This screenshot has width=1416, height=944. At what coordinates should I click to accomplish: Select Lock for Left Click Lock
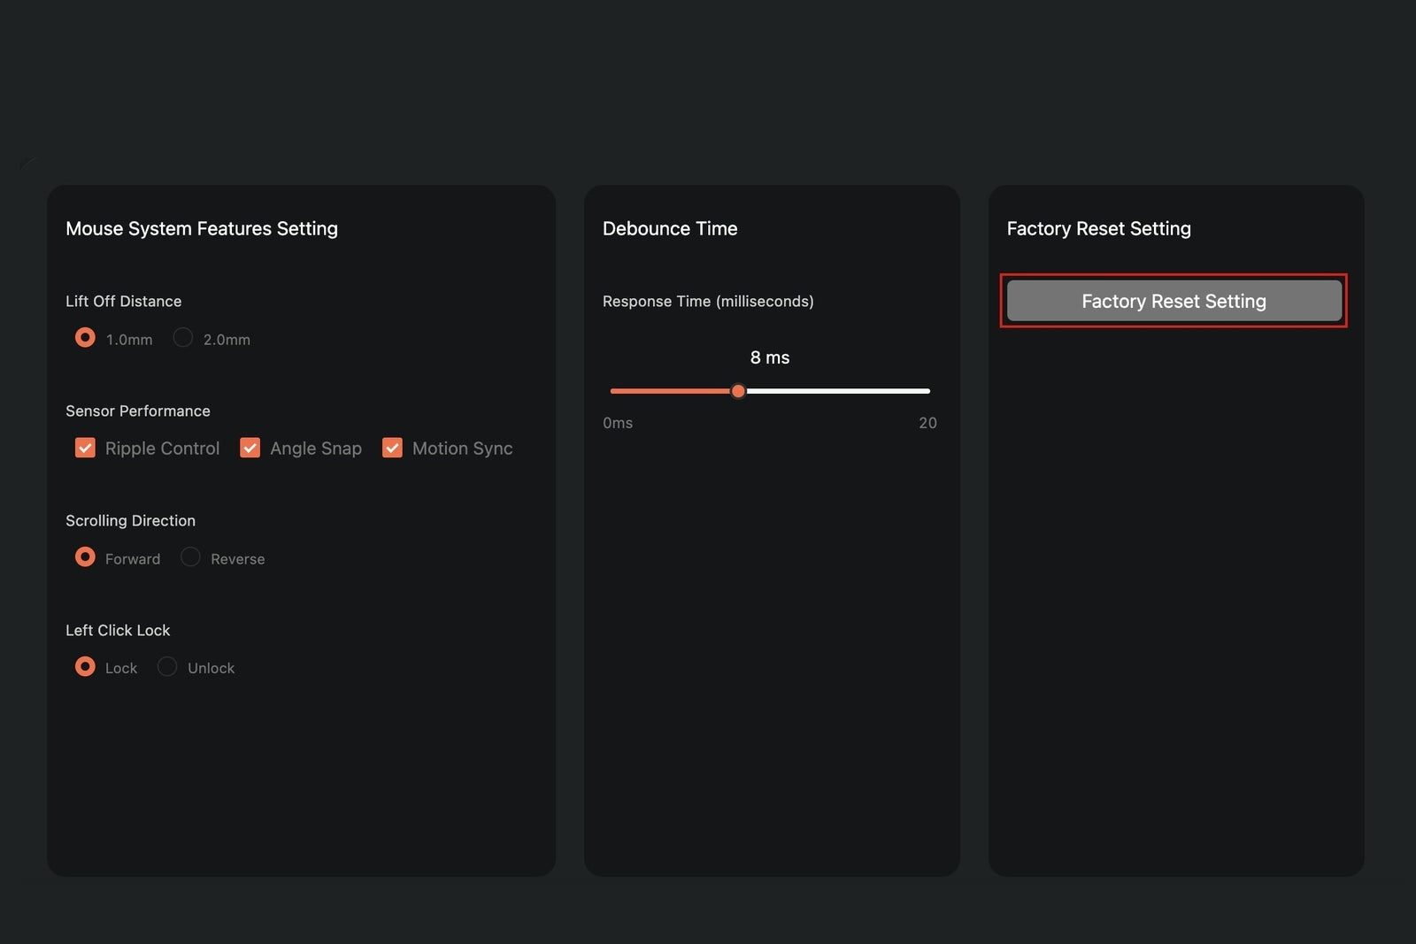pos(85,666)
